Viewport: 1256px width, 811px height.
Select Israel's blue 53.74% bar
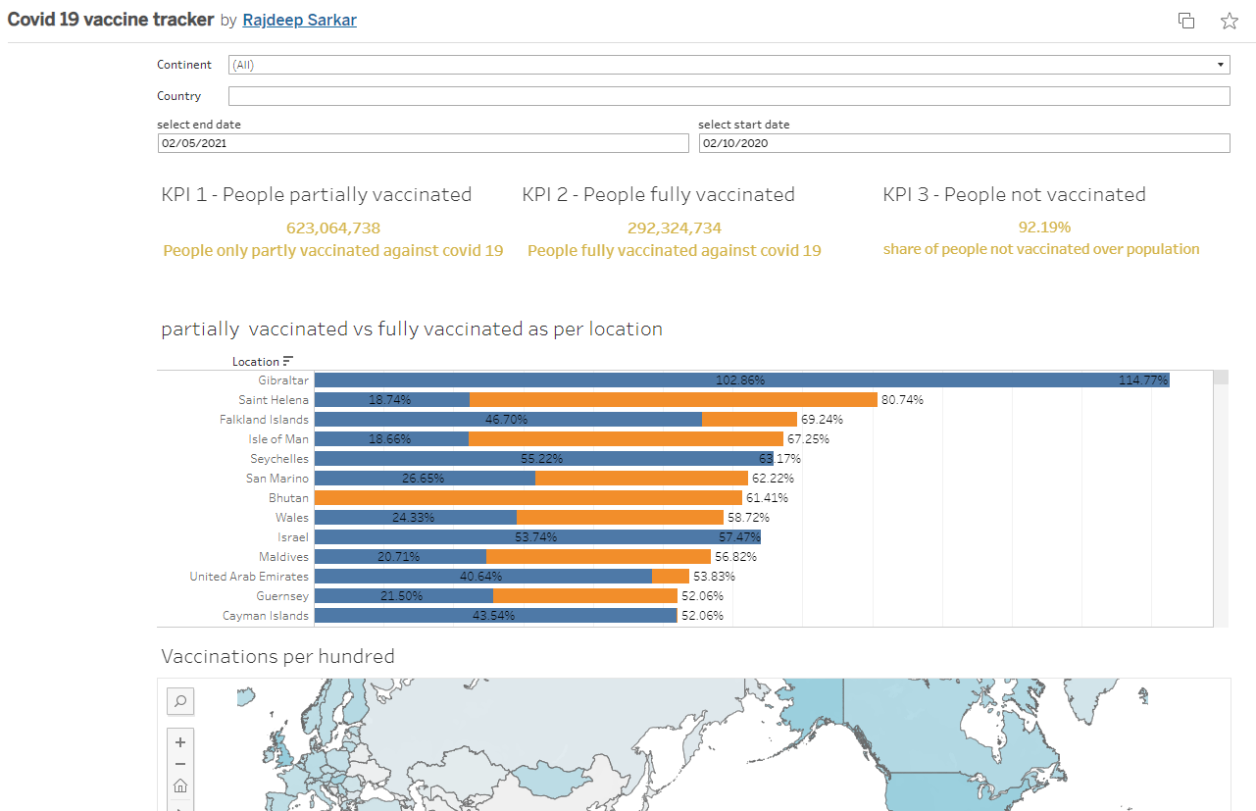pyautogui.click(x=537, y=537)
